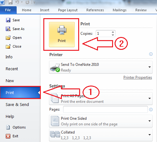Screen dimensions: 157x142
Task: Click the big Print button with printer icon
Action: 62,34
